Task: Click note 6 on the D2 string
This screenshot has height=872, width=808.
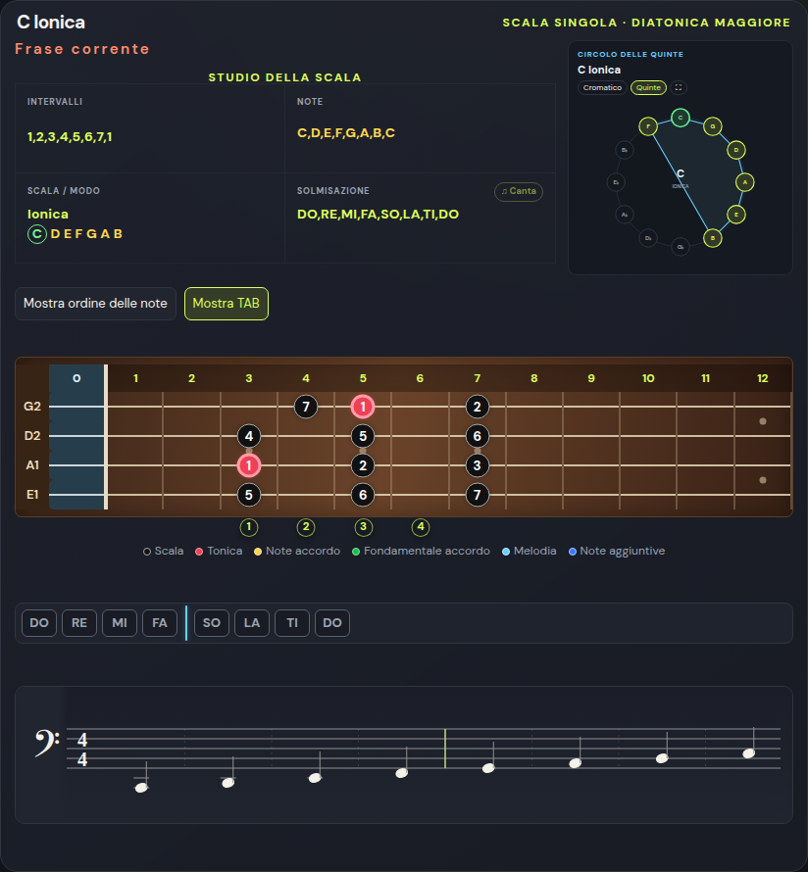Action: [477, 436]
